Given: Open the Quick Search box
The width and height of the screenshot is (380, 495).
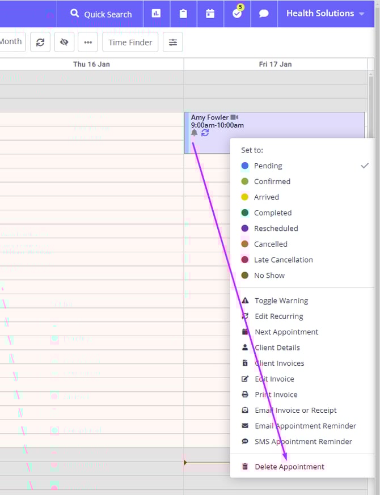Looking at the screenshot, I should 101,14.
